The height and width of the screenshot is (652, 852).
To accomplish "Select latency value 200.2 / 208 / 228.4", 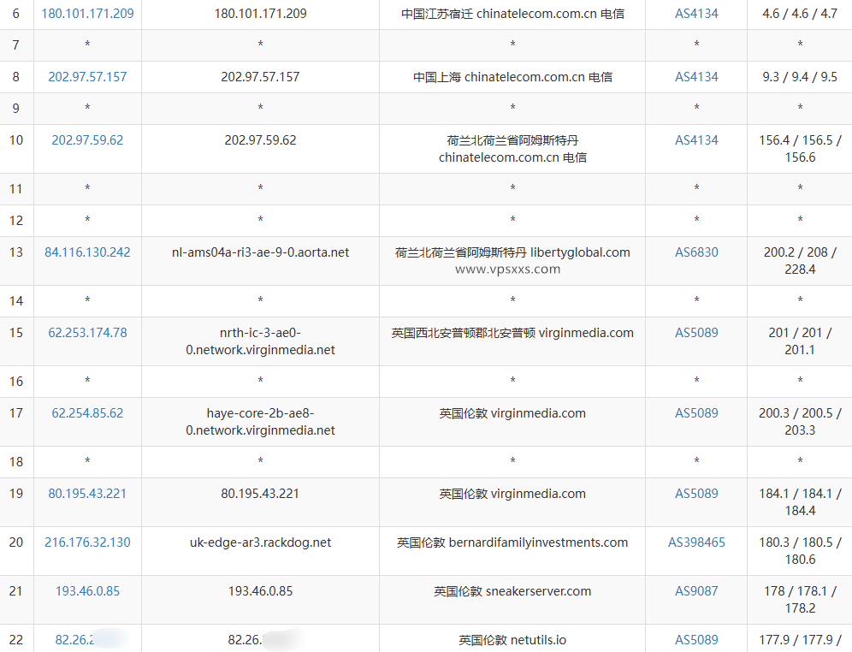I will tap(800, 261).
